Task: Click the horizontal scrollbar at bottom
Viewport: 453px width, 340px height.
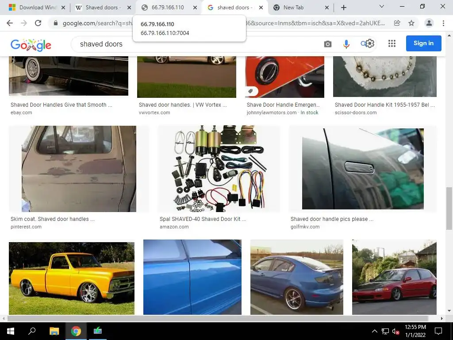Action: pyautogui.click(x=217, y=318)
